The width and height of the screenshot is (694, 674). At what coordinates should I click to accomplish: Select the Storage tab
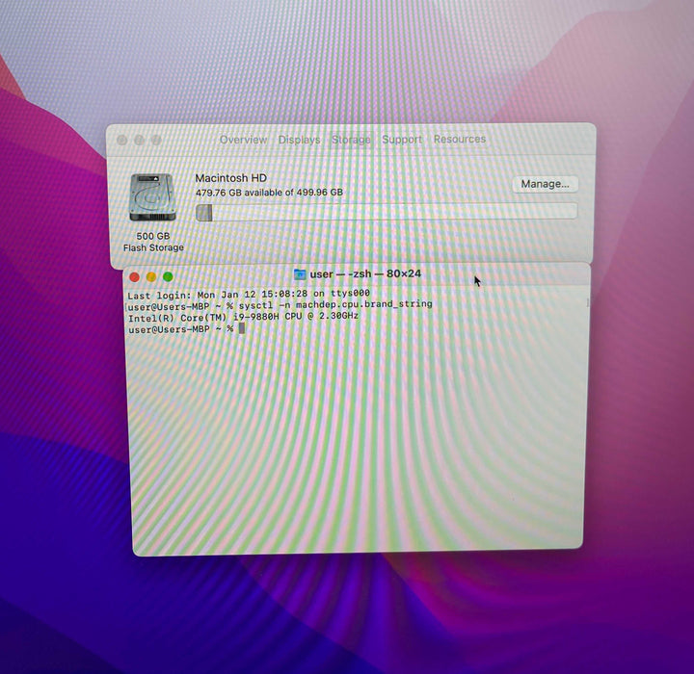(351, 140)
